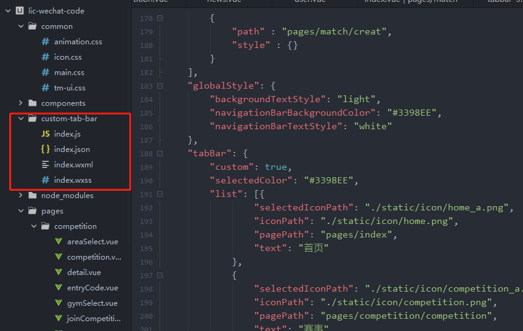Open entryCode.vue file
The width and height of the screenshot is (523, 331).
(x=93, y=287)
